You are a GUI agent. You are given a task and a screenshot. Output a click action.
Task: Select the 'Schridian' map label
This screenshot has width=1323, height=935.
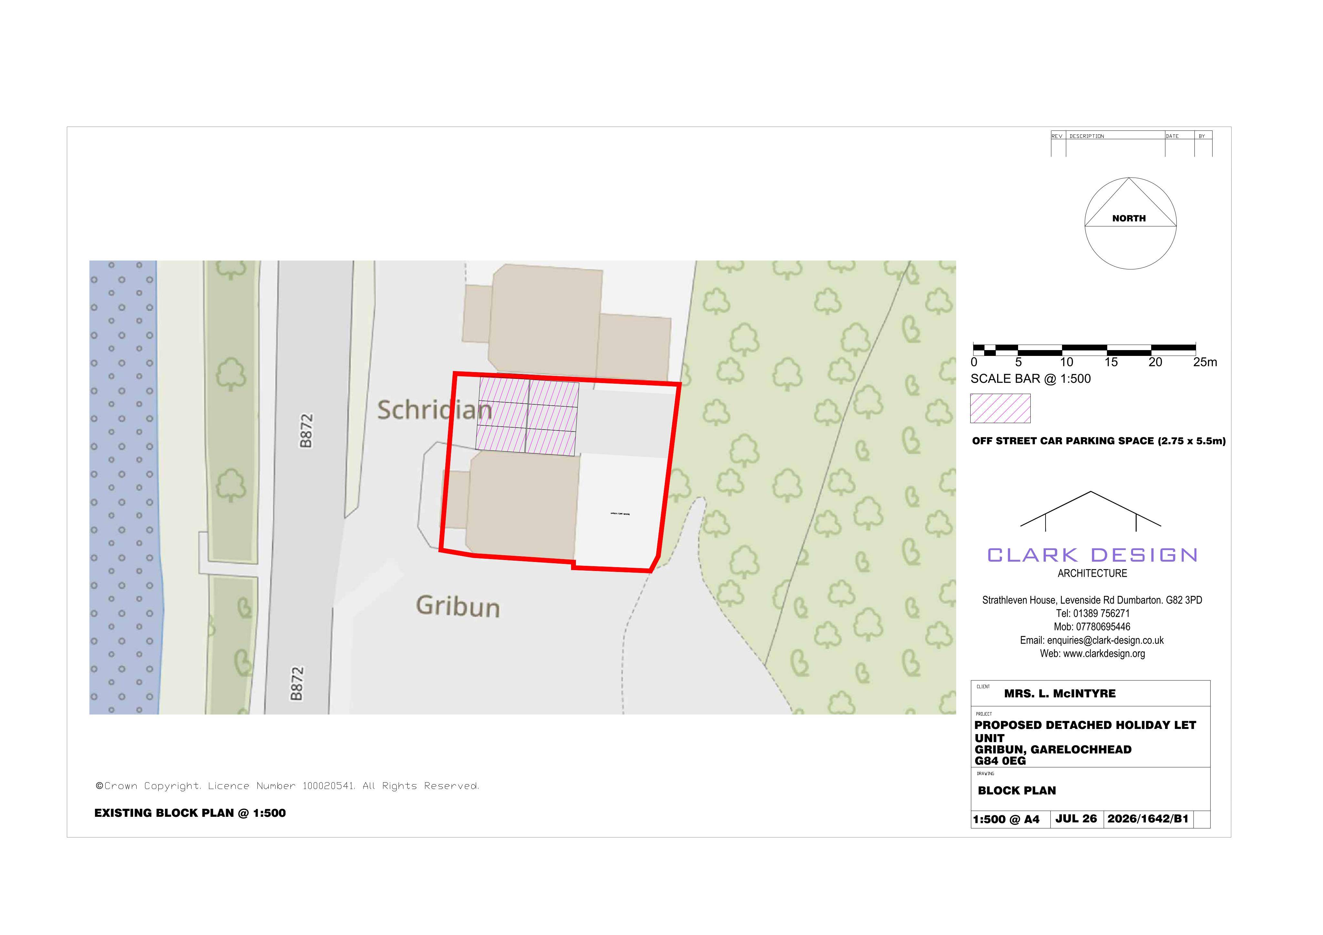click(x=434, y=410)
